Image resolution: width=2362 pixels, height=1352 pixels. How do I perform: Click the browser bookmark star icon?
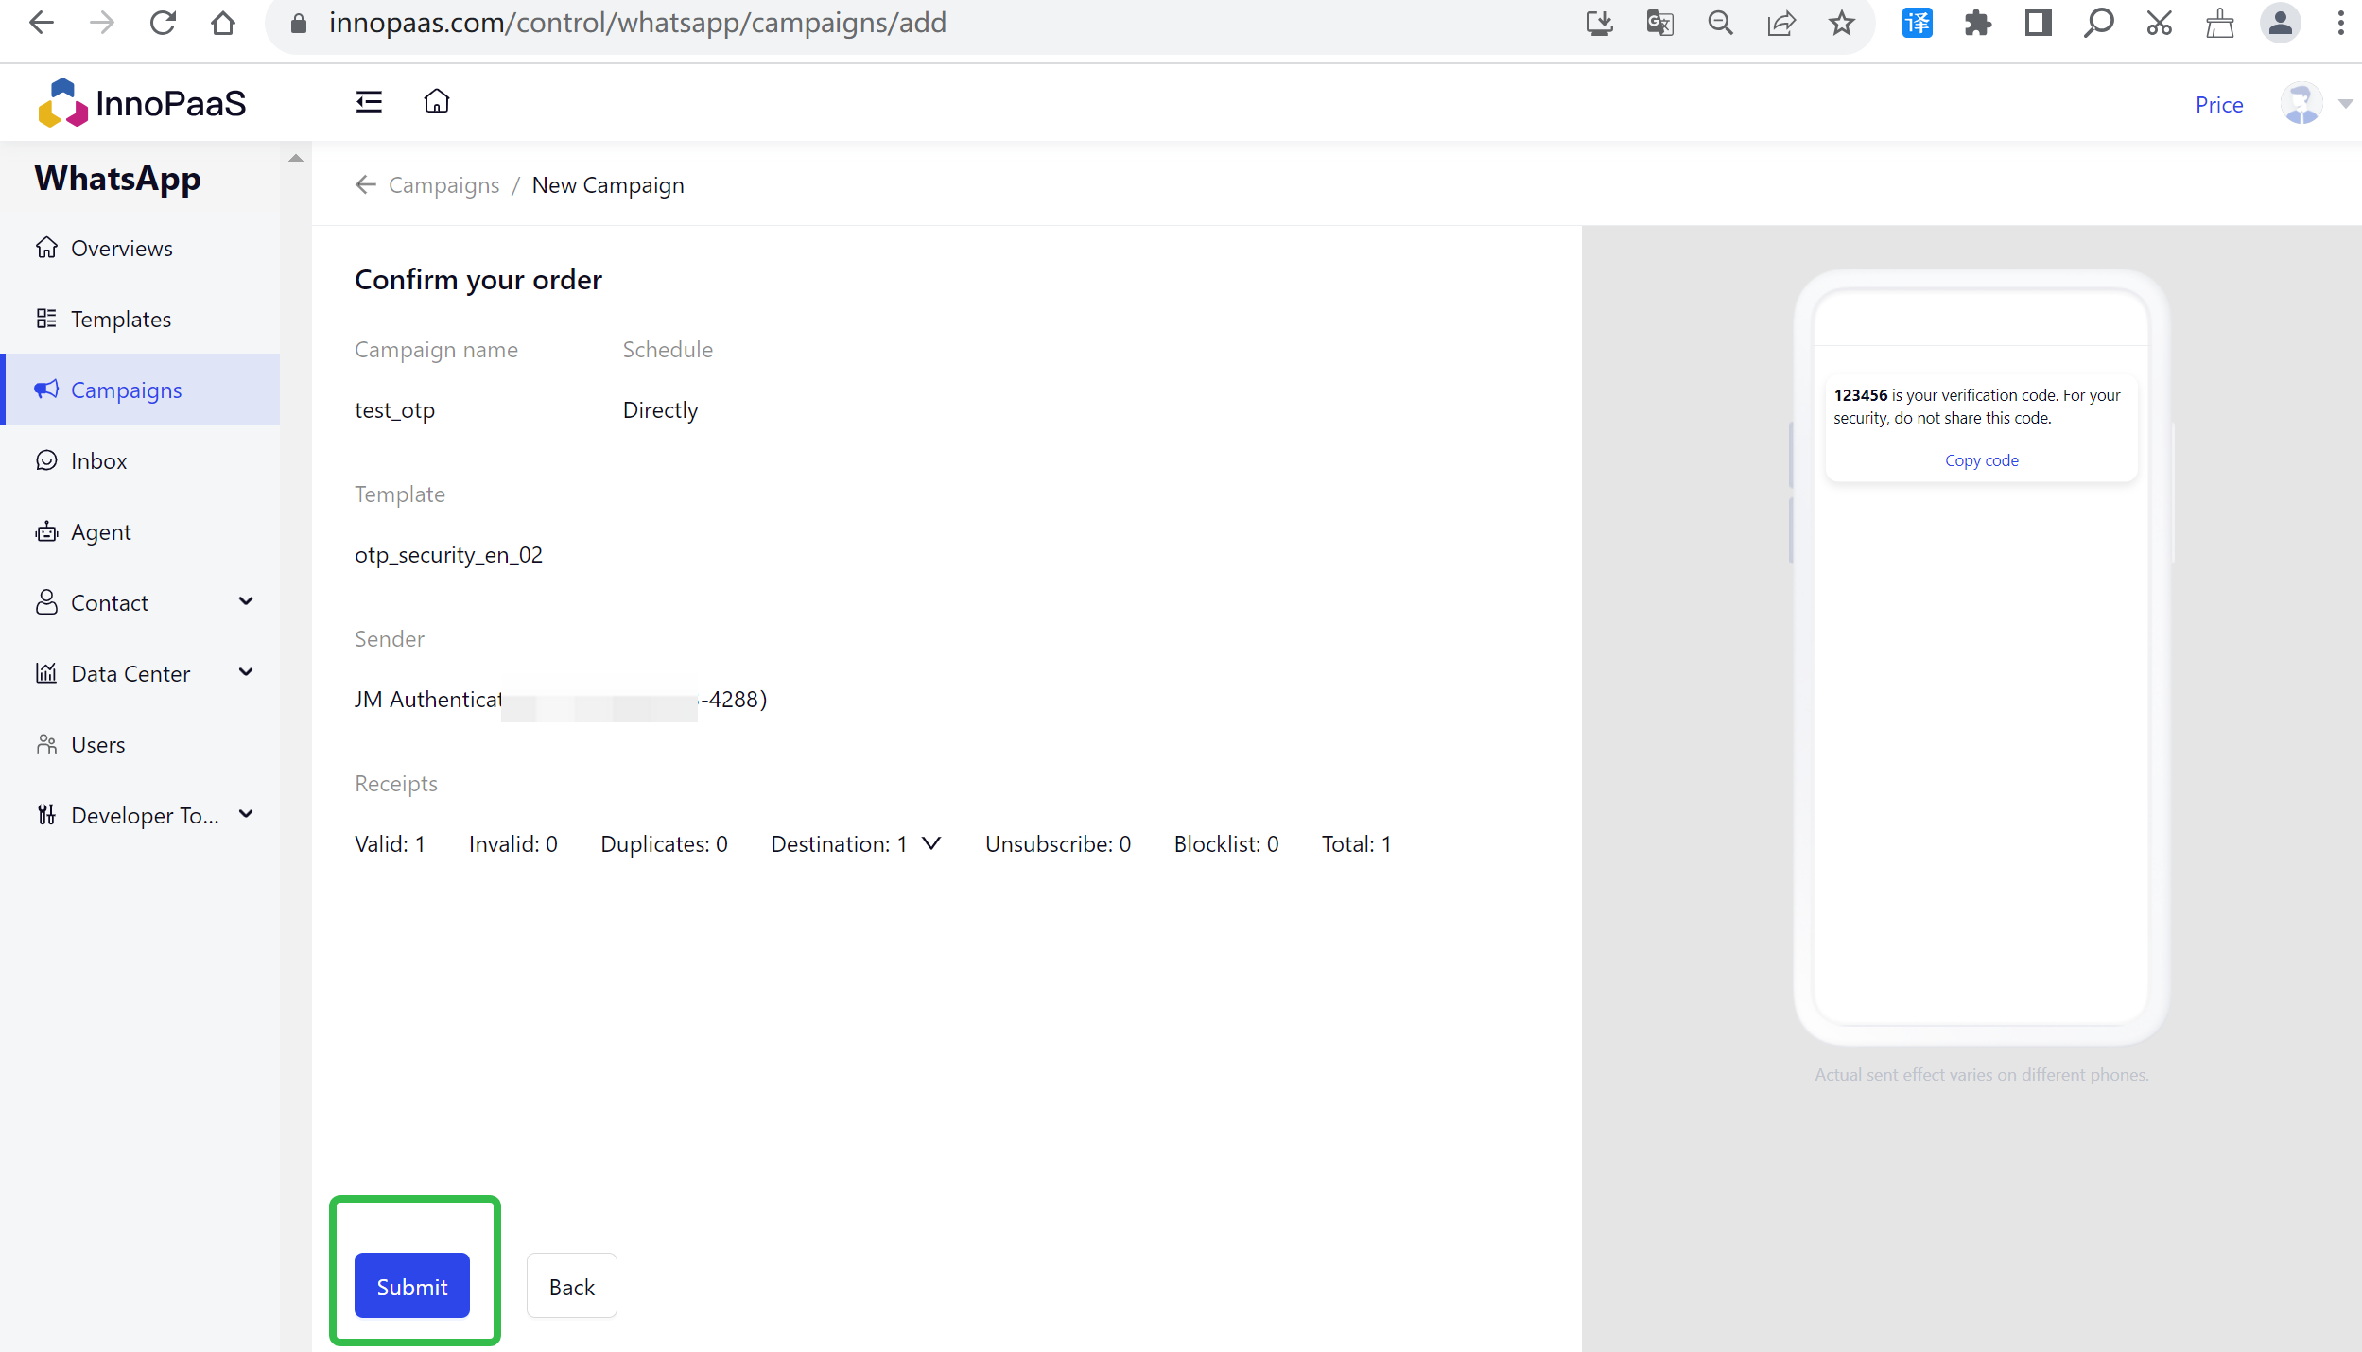point(1841,24)
